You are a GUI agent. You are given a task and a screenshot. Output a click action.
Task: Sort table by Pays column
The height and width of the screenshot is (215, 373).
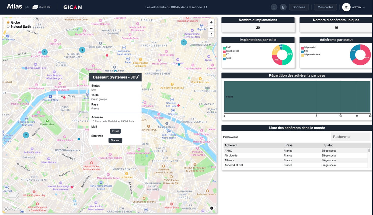(x=289, y=145)
